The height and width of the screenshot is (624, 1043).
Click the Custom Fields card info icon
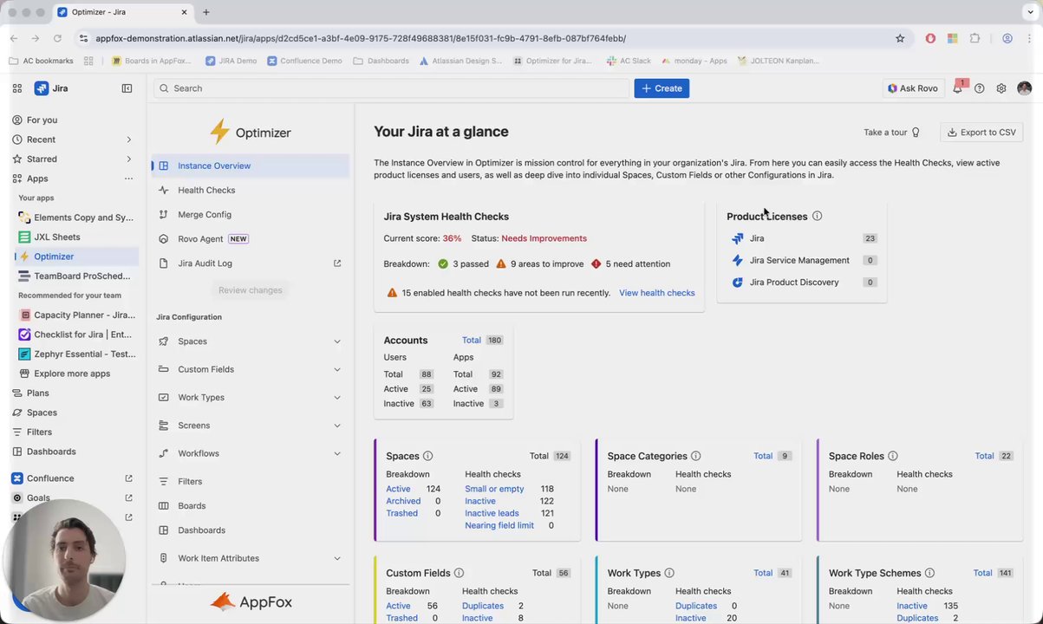coord(459,573)
